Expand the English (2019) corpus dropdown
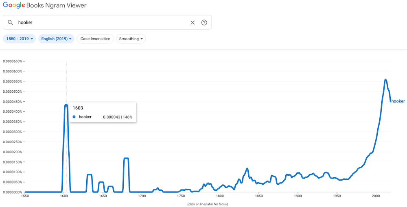 pyautogui.click(x=56, y=39)
